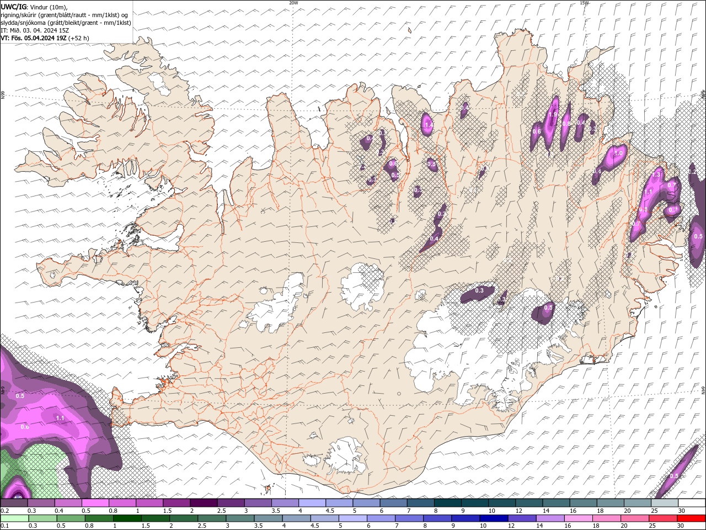Select the light lavender 4 swatch in the top legend row

tap(312, 503)
